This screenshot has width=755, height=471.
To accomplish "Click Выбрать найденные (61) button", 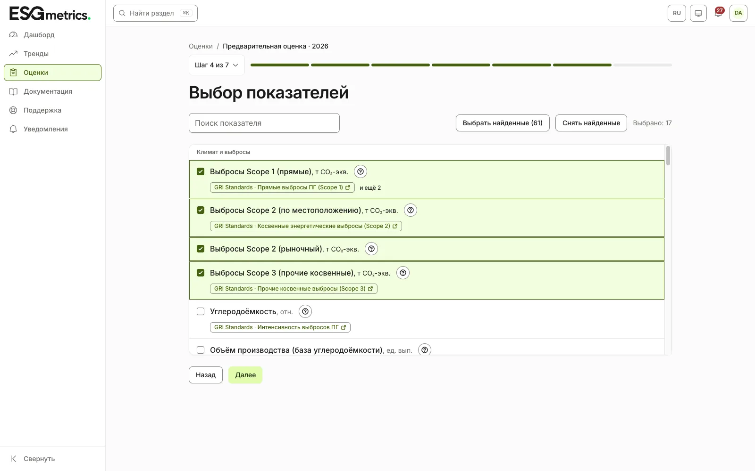I will [503, 123].
